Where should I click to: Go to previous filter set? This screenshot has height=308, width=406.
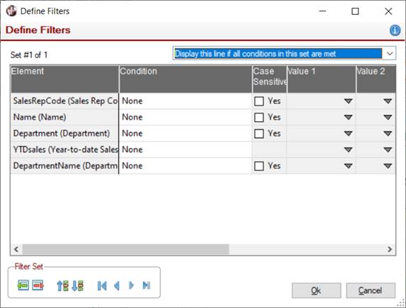117,286
